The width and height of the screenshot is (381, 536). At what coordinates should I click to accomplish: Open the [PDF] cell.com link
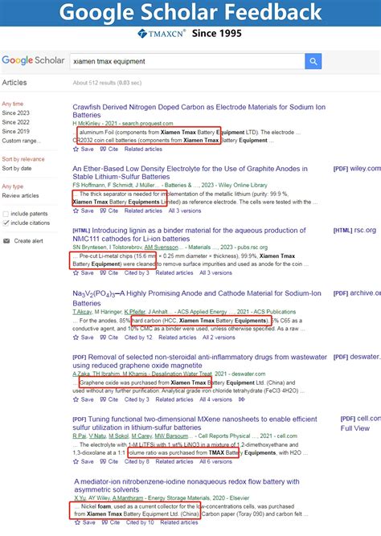[x=360, y=419]
